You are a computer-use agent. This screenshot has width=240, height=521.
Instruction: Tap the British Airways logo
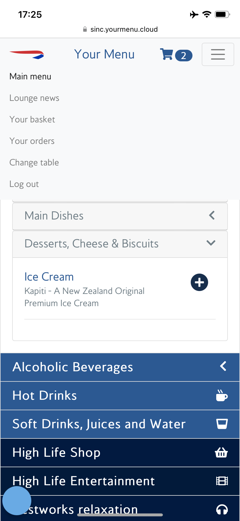coord(27,55)
